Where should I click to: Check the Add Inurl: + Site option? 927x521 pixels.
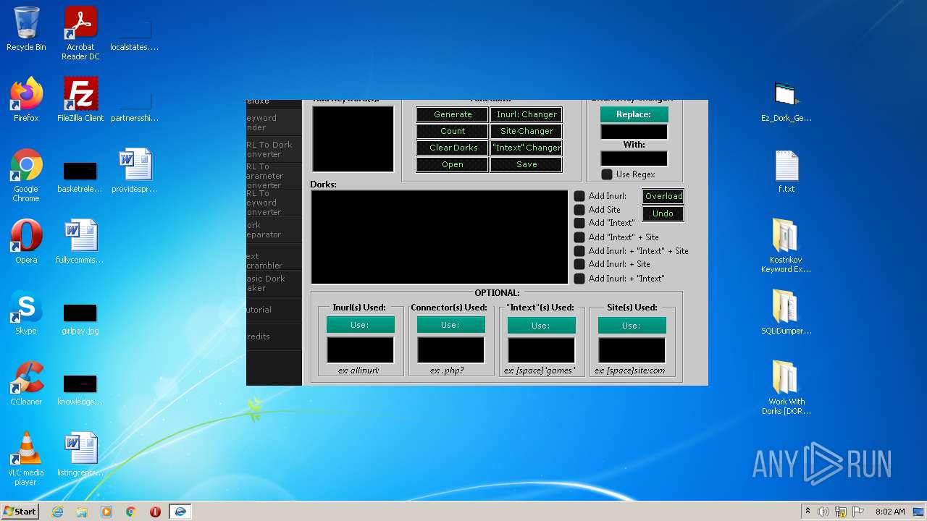579,264
